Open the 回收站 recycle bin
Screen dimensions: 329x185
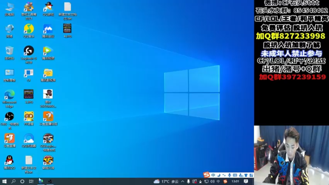(x=9, y=53)
